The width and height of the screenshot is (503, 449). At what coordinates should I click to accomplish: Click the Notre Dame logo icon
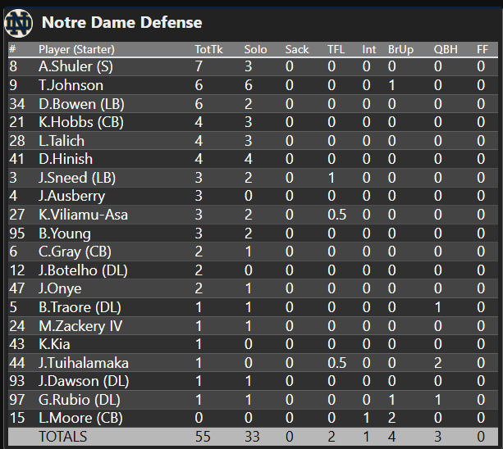click(19, 22)
